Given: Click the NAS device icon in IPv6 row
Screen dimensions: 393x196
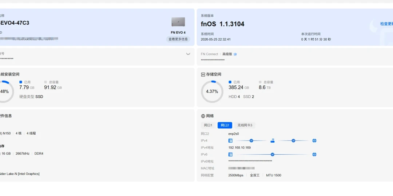Looking at the screenshot, I should click(231, 155).
